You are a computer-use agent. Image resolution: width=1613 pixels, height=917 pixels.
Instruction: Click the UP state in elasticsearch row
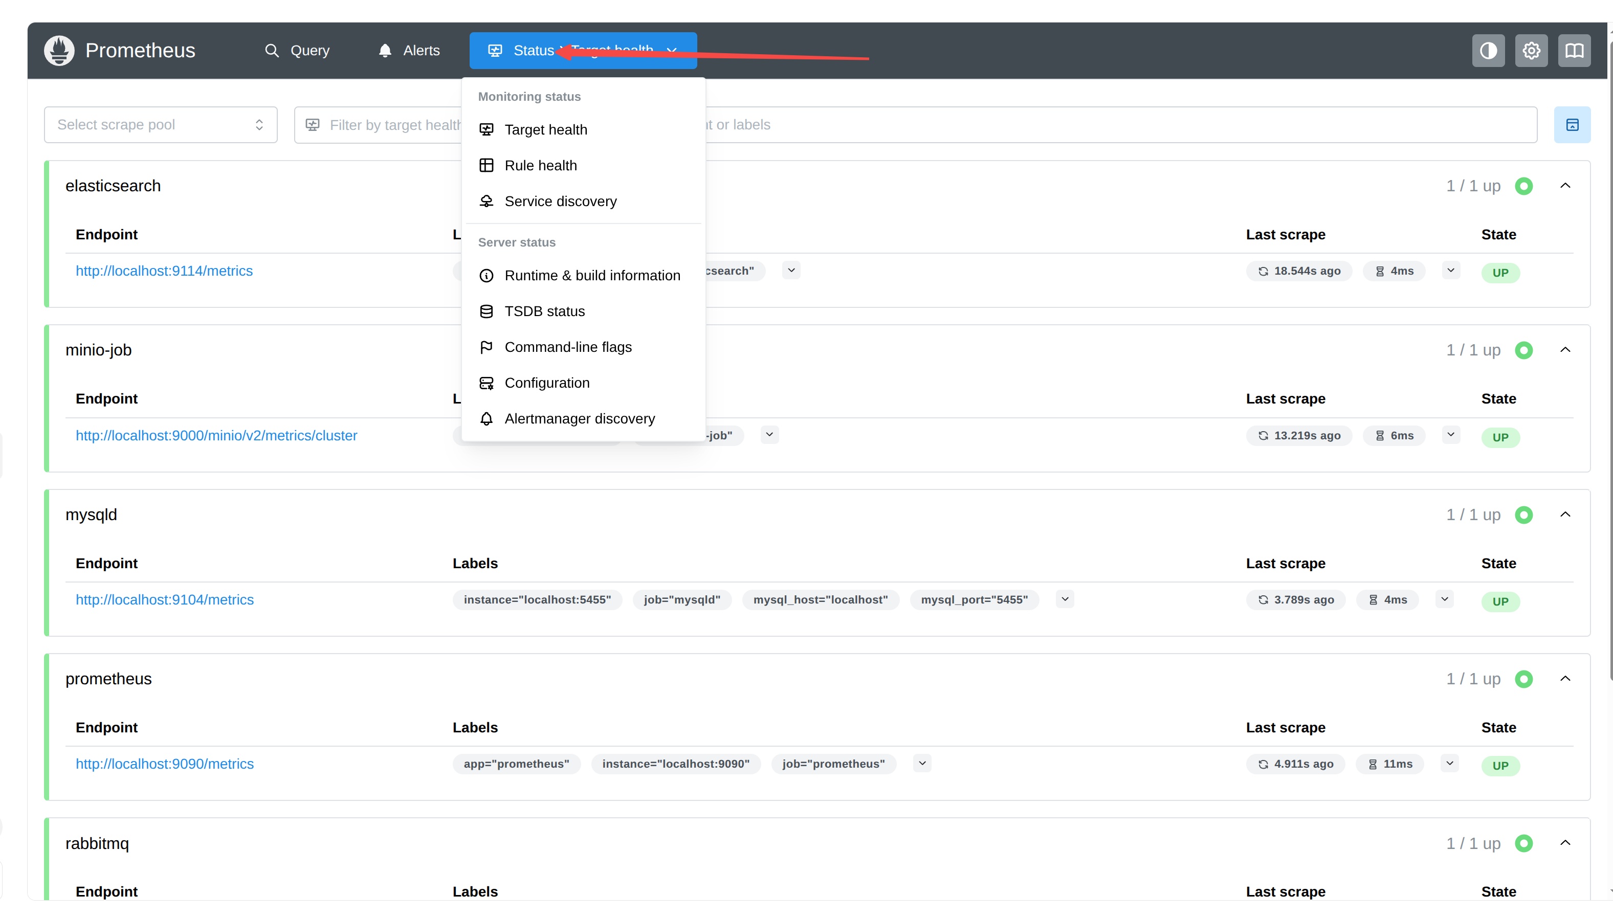[x=1500, y=273]
